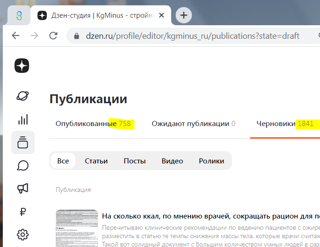Image resolution: width=320 pixels, height=247 pixels.
Task: Open the Опубликованные 758 tab
Action: [93, 123]
